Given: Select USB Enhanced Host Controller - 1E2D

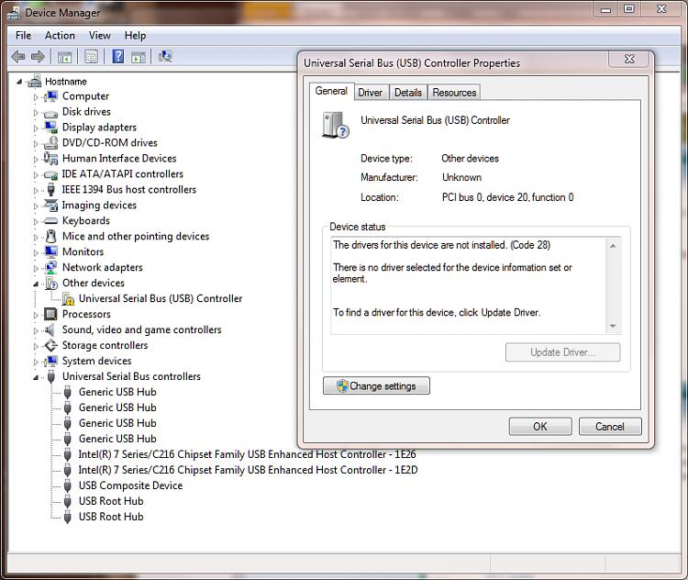Looking at the screenshot, I should pyautogui.click(x=248, y=470).
